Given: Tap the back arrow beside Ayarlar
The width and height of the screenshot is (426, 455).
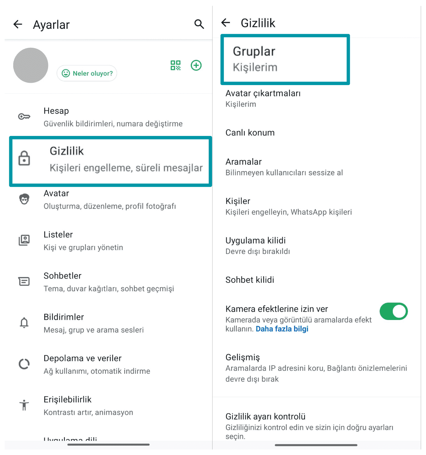Looking at the screenshot, I should 18,24.
